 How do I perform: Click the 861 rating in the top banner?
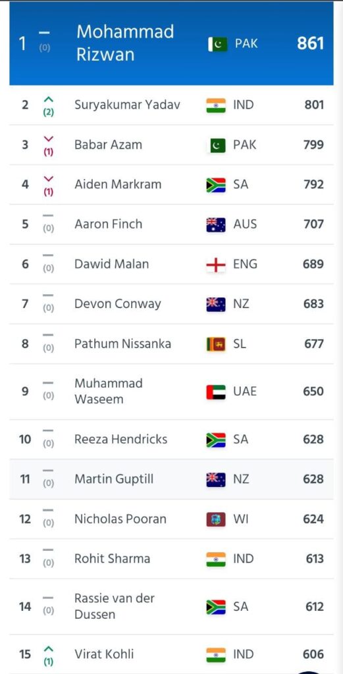pos(310,43)
